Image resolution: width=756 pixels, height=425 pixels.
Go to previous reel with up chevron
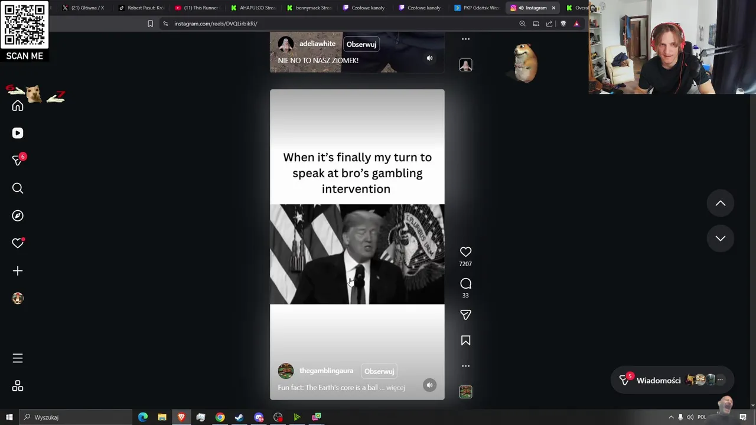coord(721,204)
